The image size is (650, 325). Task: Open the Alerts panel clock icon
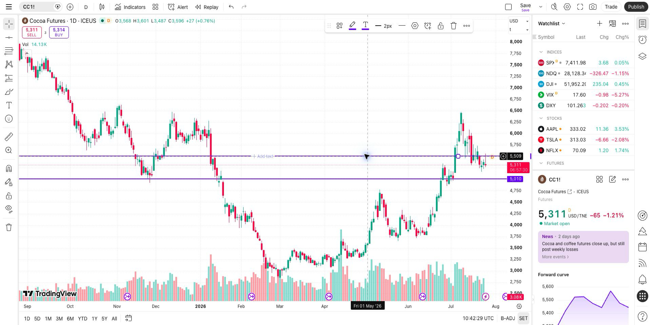coord(642,40)
